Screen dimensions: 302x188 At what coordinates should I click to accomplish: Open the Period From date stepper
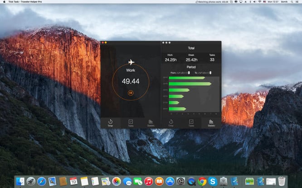[189, 73]
